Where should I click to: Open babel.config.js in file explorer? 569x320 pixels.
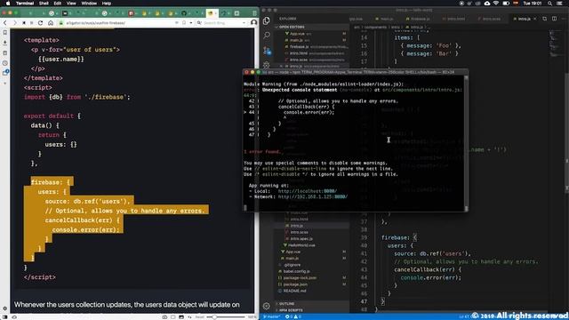tap(295, 271)
